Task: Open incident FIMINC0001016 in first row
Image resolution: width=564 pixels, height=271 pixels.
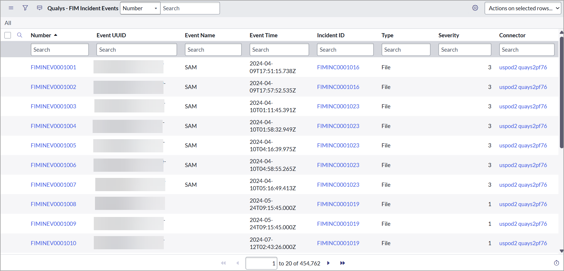Action: (338, 67)
